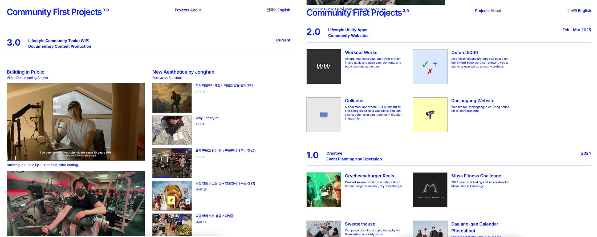Click Essays on Substack subtitle
The height and width of the screenshot is (237, 597).
click(167, 78)
